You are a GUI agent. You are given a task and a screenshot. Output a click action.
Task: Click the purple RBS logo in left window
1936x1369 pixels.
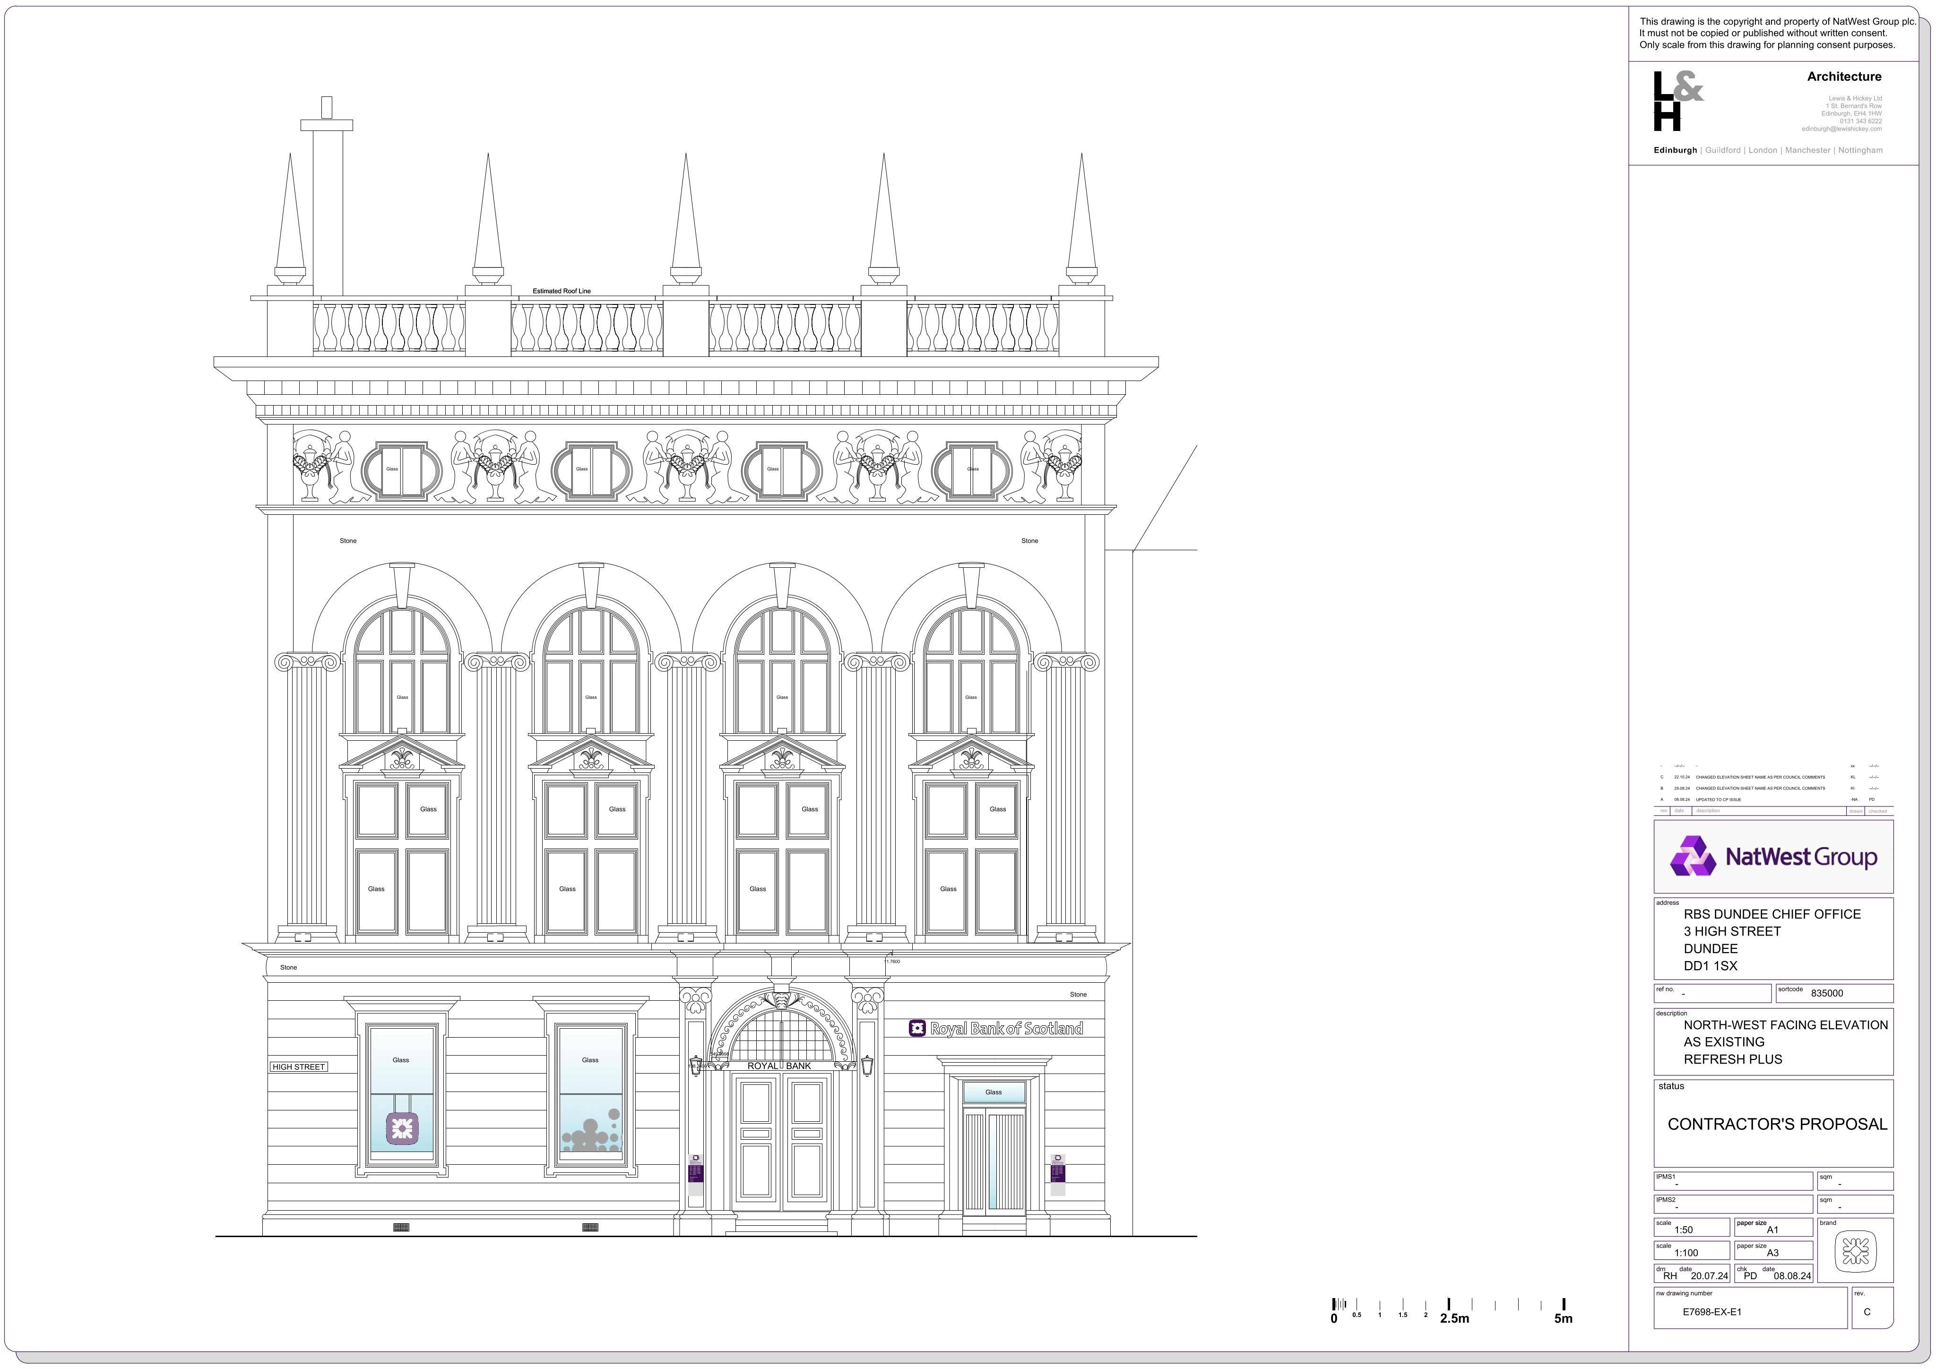[402, 1128]
